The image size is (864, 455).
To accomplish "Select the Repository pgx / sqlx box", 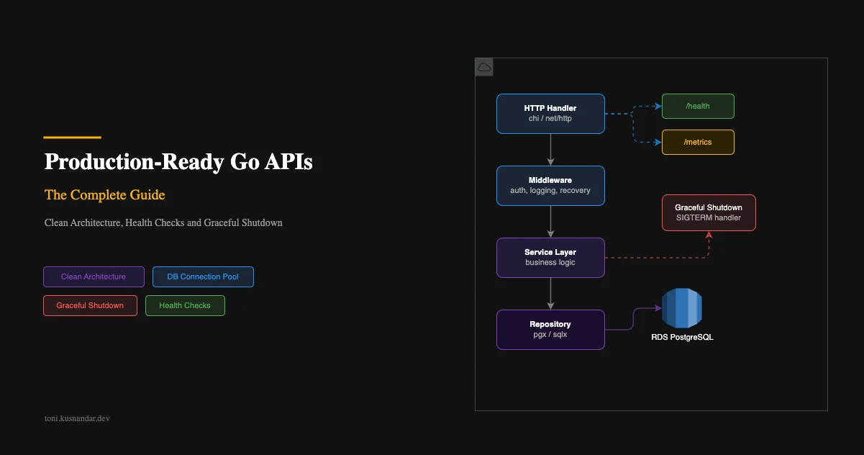I will pyautogui.click(x=550, y=330).
